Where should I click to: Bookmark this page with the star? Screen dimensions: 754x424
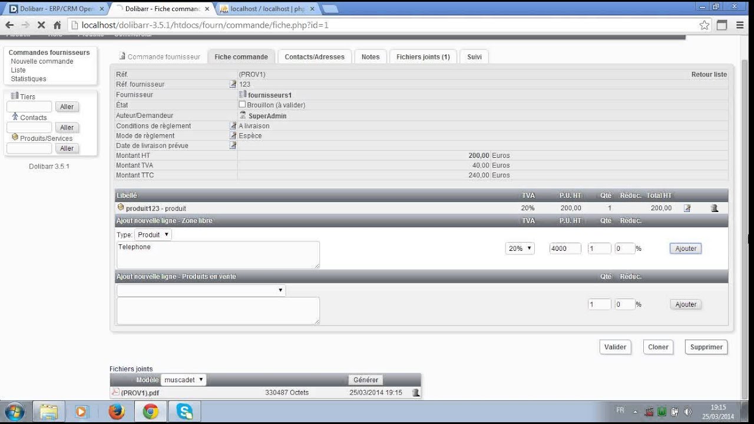(705, 25)
